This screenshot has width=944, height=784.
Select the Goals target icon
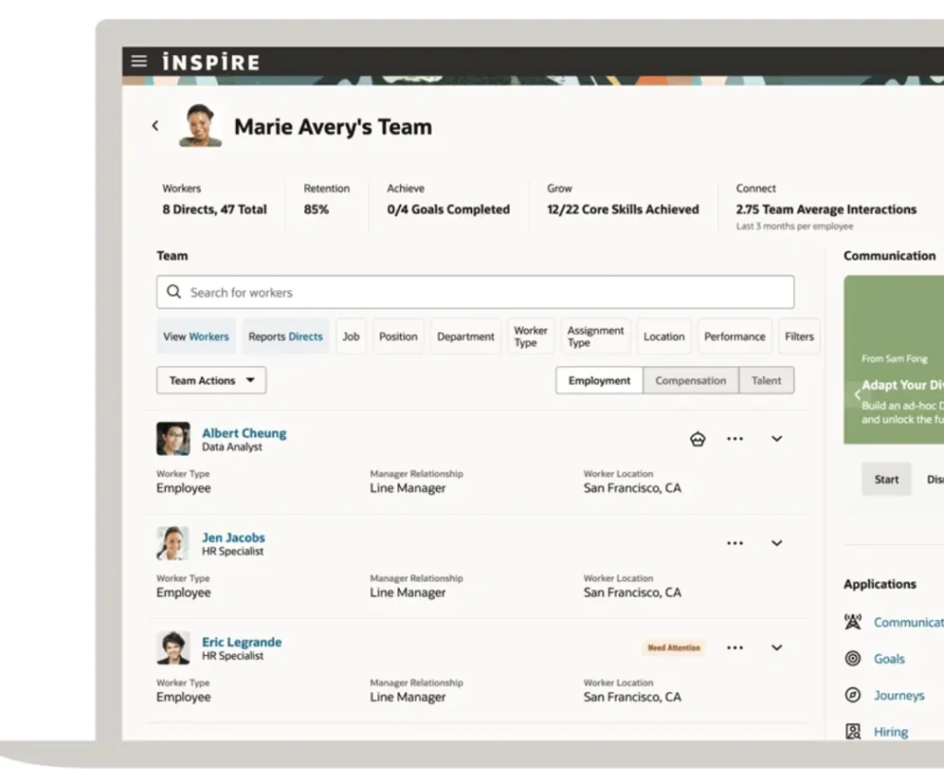852,658
